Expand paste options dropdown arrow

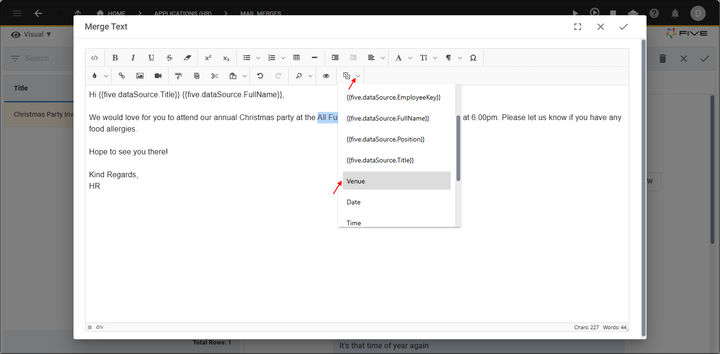[x=244, y=76]
